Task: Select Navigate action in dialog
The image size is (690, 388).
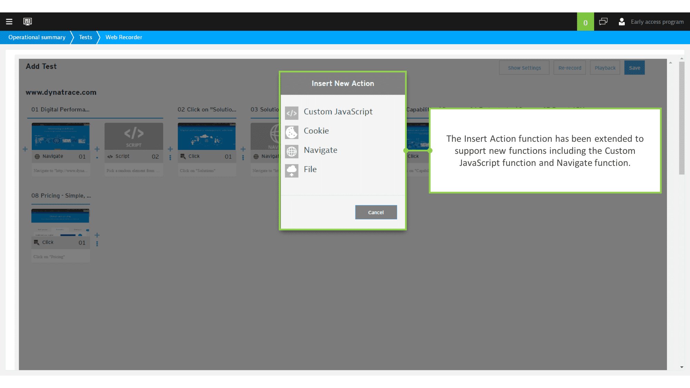Action: point(320,150)
